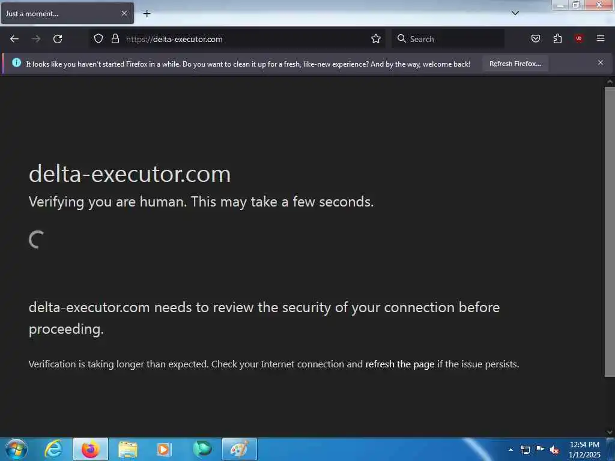Dismiss the Firefox notification bar
Image resolution: width=615 pixels, height=461 pixels.
(x=601, y=62)
